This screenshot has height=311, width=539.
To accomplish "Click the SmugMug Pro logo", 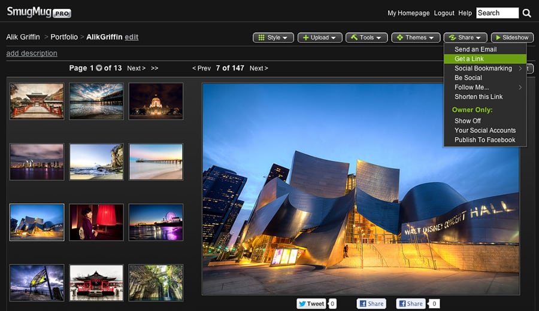I will pos(39,13).
